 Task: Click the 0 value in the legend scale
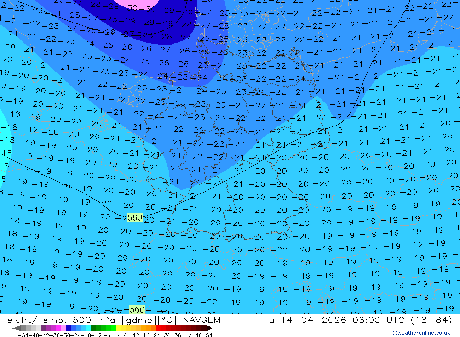(117, 335)
